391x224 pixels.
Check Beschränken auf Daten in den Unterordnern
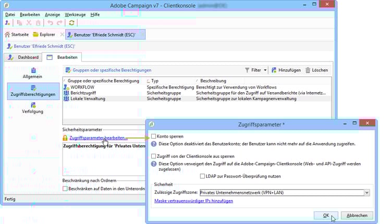[x=65, y=189]
